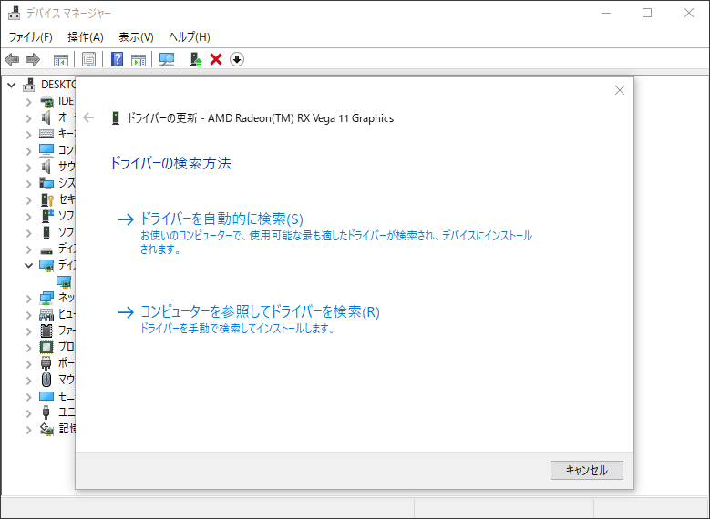Select the mouse category icon

click(x=46, y=380)
